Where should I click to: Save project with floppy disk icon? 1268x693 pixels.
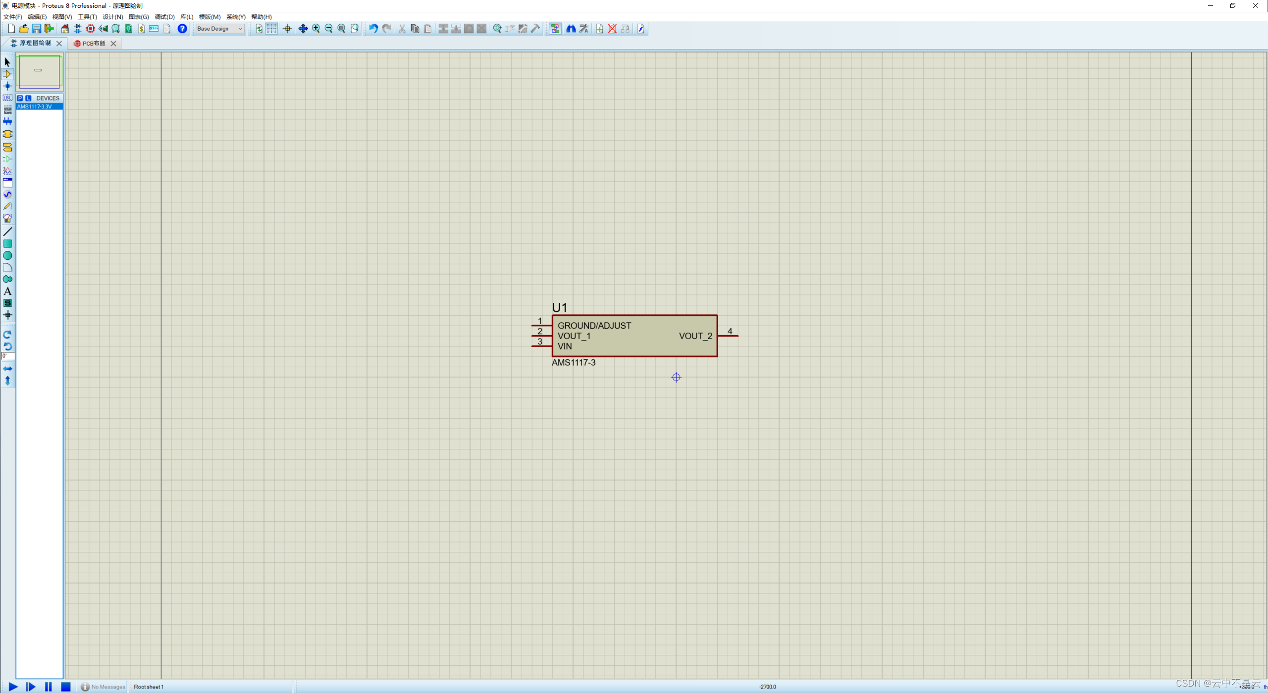click(36, 29)
